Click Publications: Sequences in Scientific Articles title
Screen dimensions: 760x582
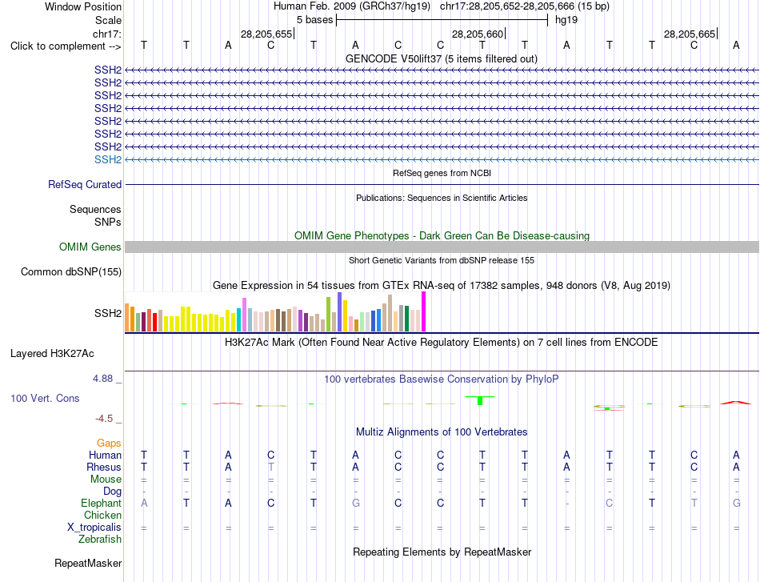coord(442,198)
